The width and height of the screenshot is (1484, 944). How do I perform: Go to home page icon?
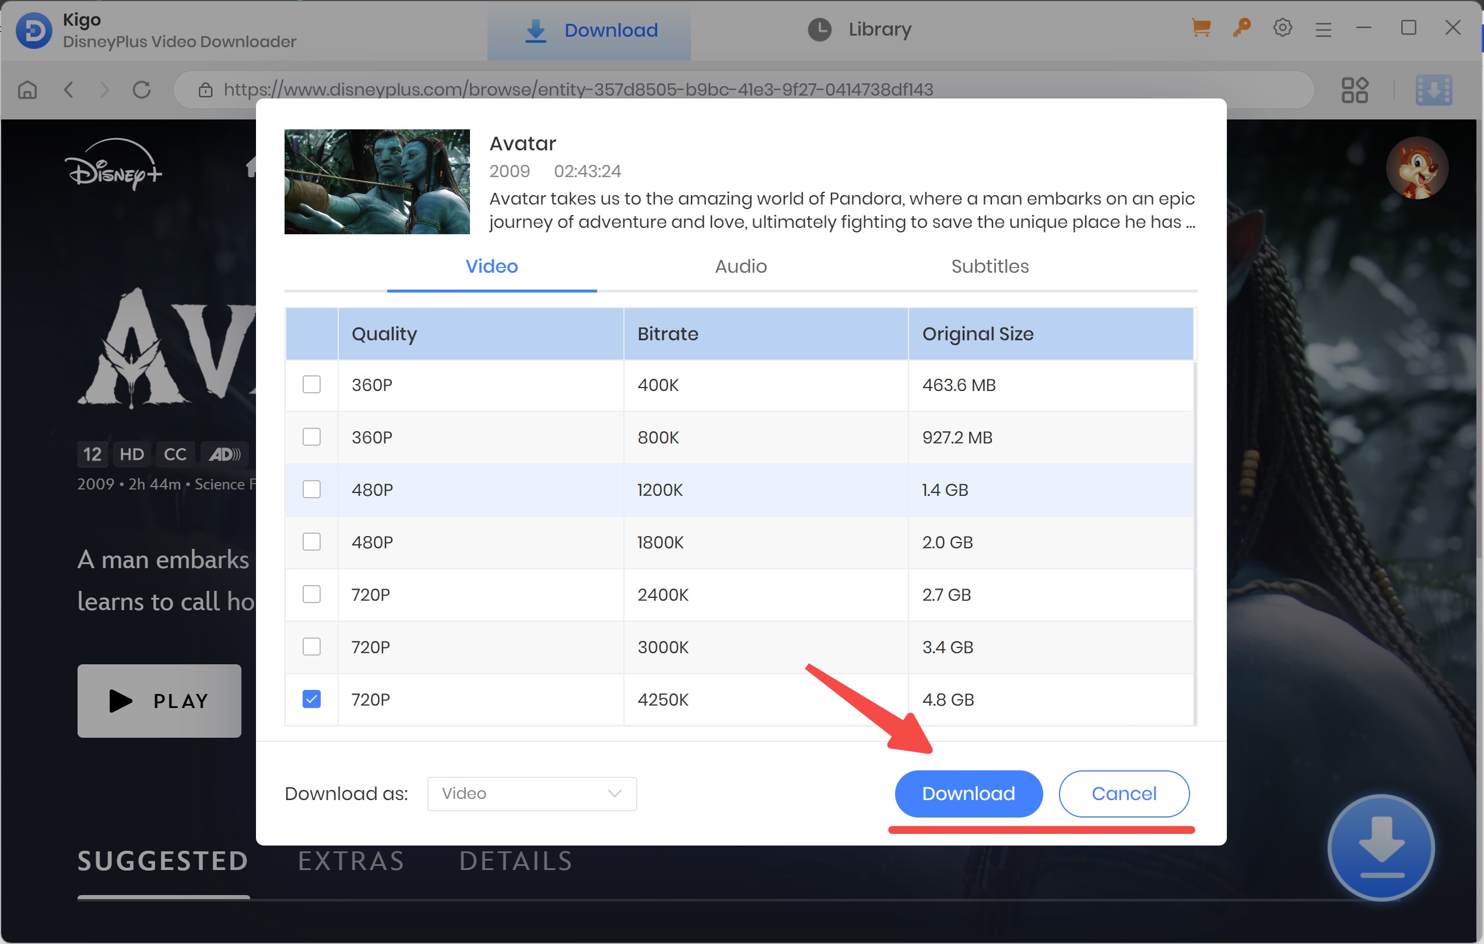click(27, 90)
